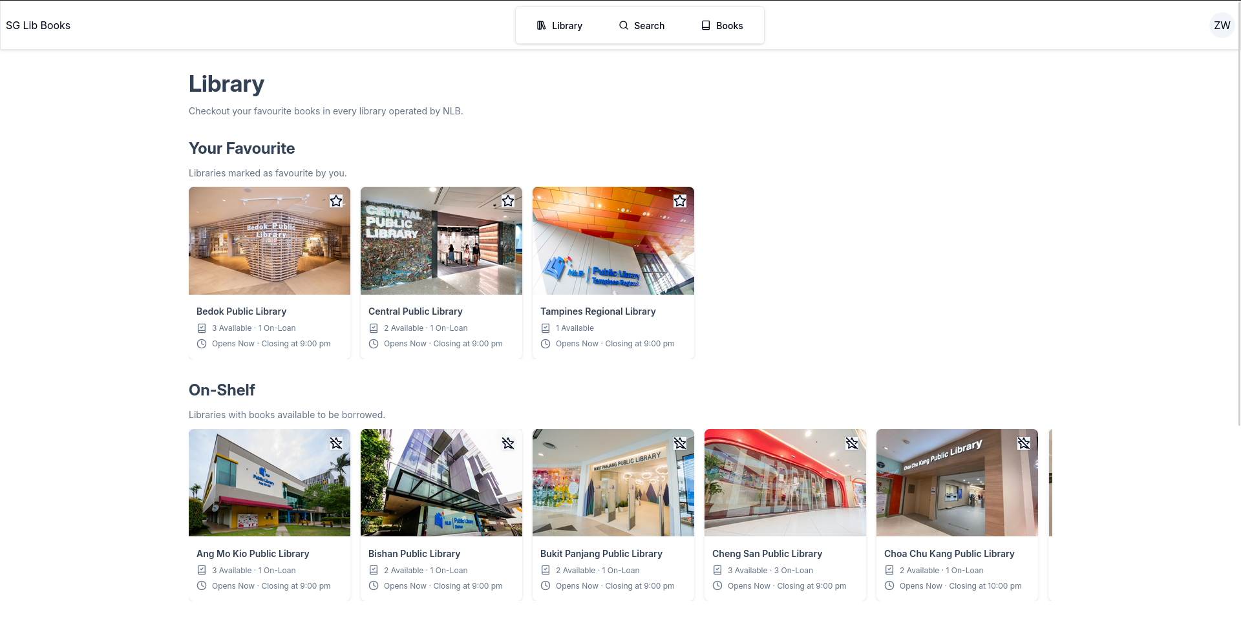Open the Bukit Panjang Public Library photo
1241x621 pixels.
[613, 483]
